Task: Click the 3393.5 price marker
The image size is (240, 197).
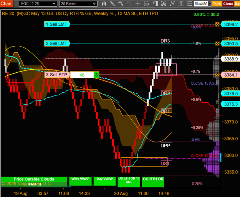Action: point(230,43)
